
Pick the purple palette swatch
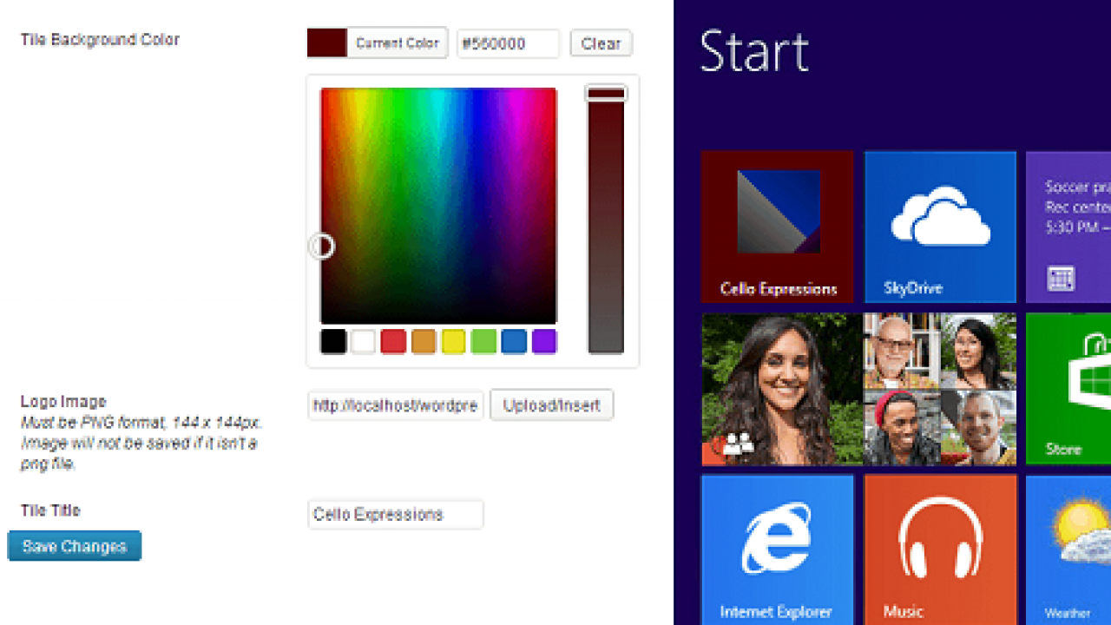click(543, 341)
